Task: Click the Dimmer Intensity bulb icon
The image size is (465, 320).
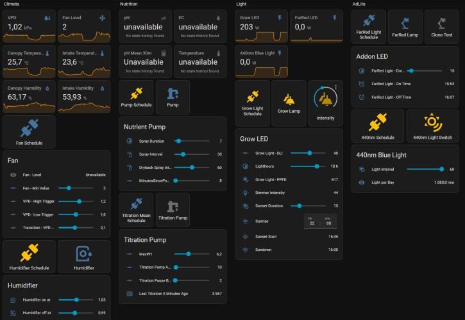Action: pos(246,193)
